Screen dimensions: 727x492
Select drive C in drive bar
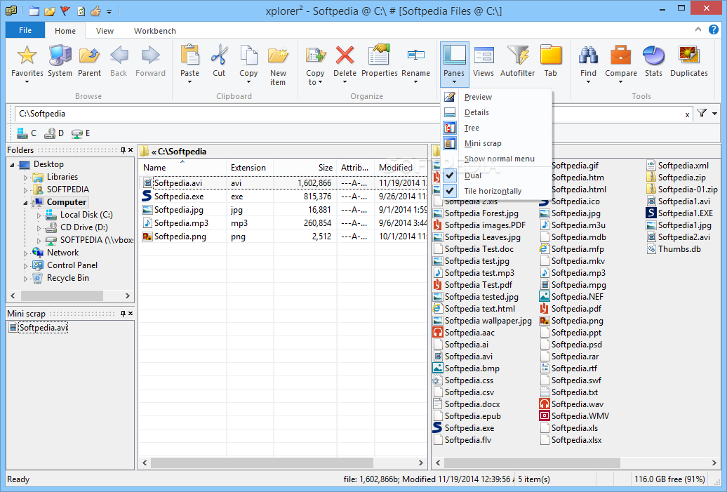[x=27, y=133]
